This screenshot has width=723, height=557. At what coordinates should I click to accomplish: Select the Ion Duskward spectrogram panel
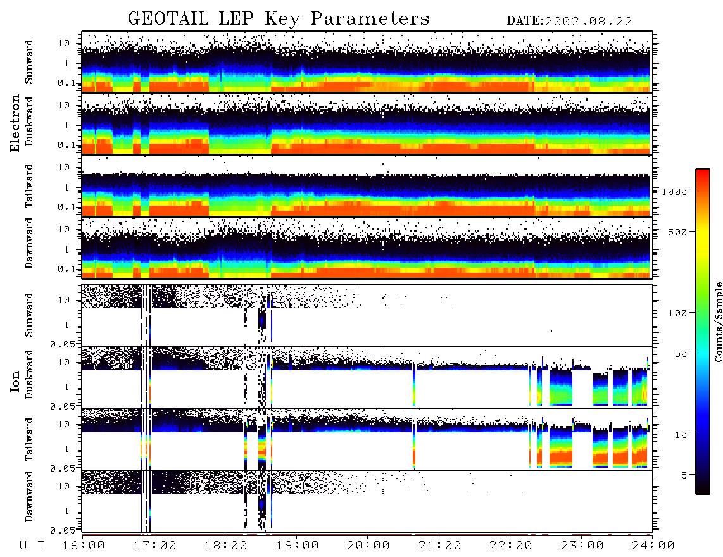pos(367,377)
